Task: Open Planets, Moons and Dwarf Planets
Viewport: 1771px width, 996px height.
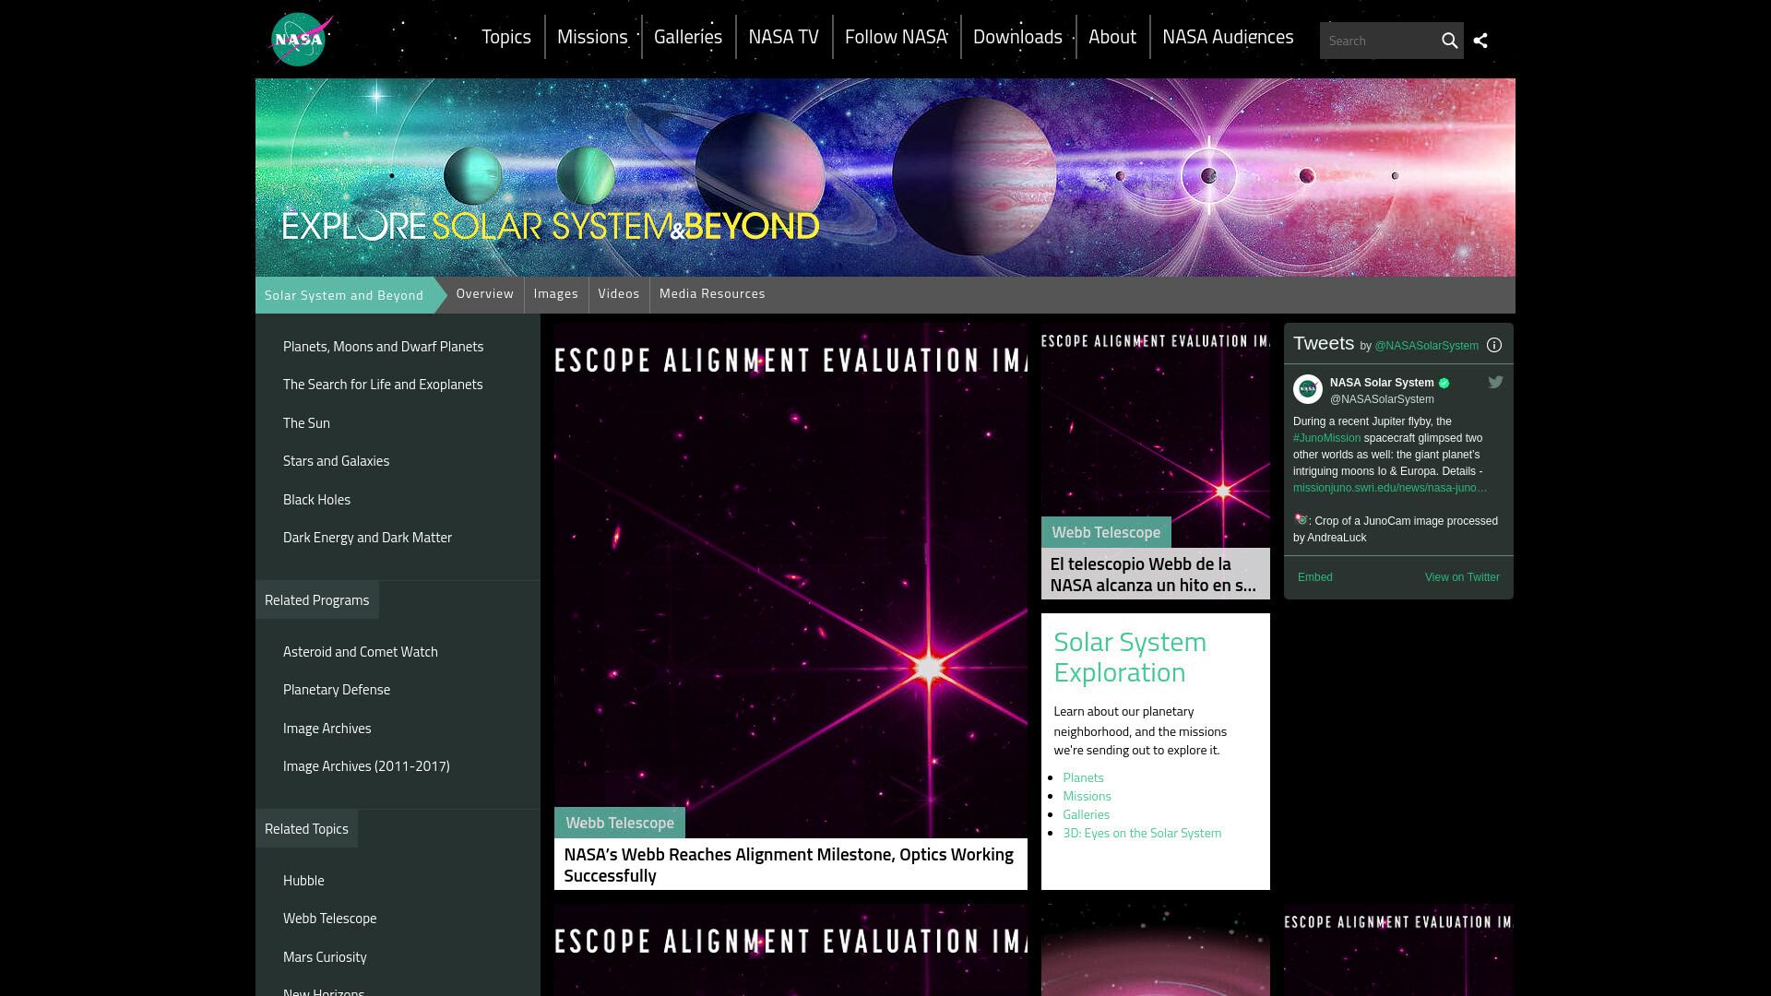Action: coord(383,347)
